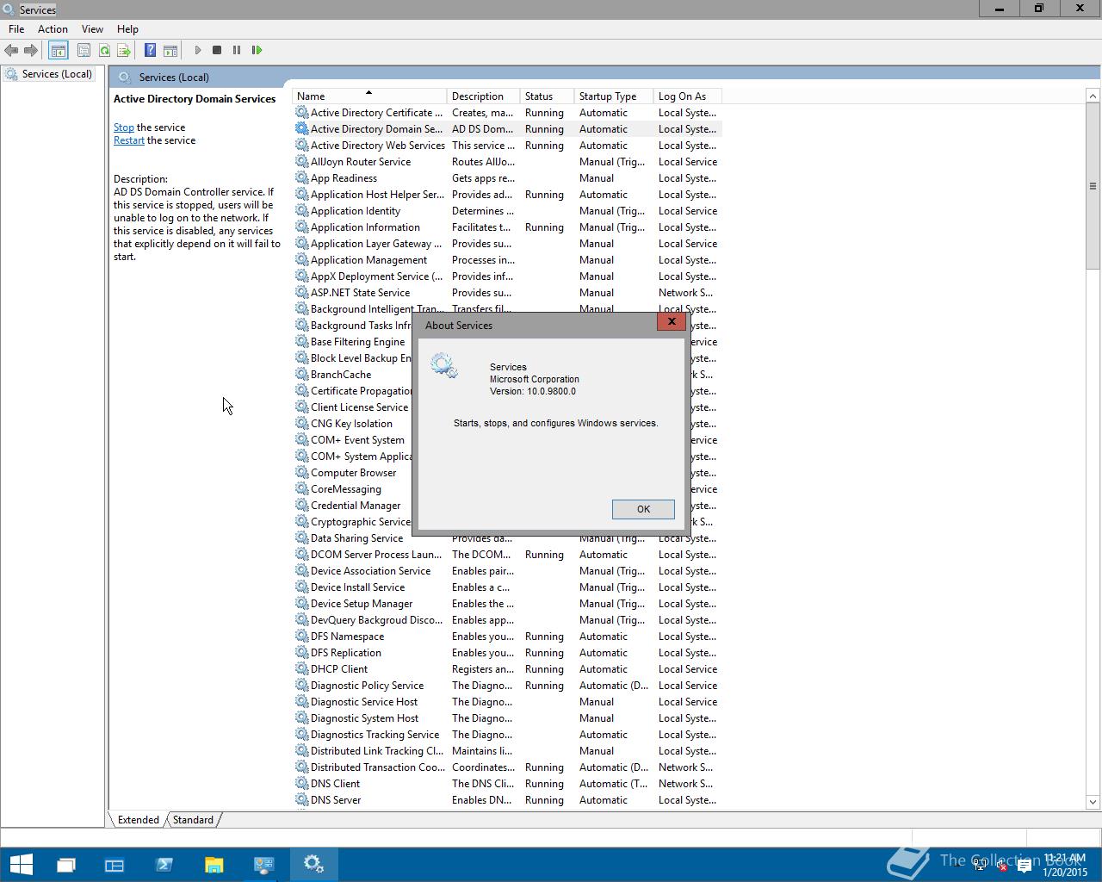The height and width of the screenshot is (882, 1102).
Task: Select the Application Management service
Action: pos(506,260)
